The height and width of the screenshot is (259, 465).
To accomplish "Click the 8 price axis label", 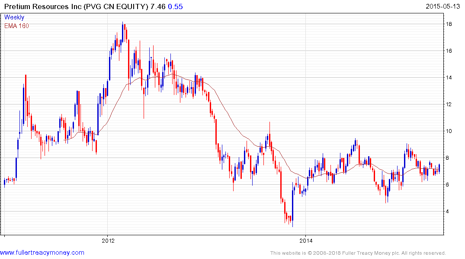I will click(447, 158).
